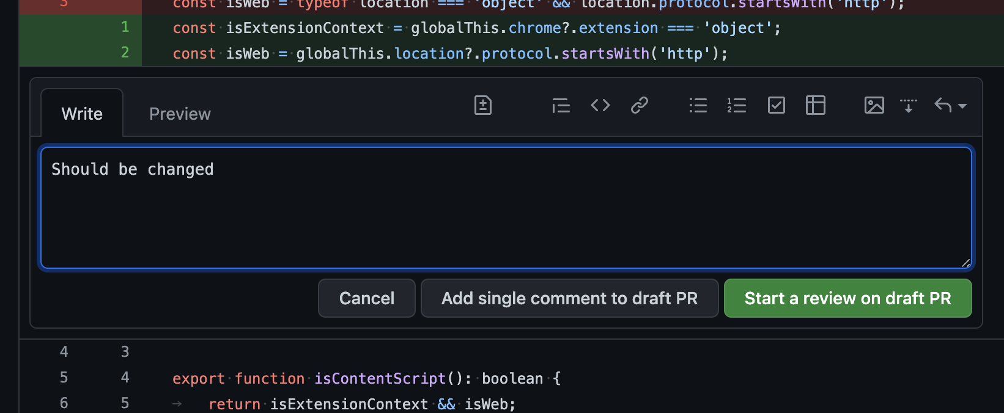Viewport: 1004px width, 413px height.
Task: Click the Cancel button
Action: point(367,298)
